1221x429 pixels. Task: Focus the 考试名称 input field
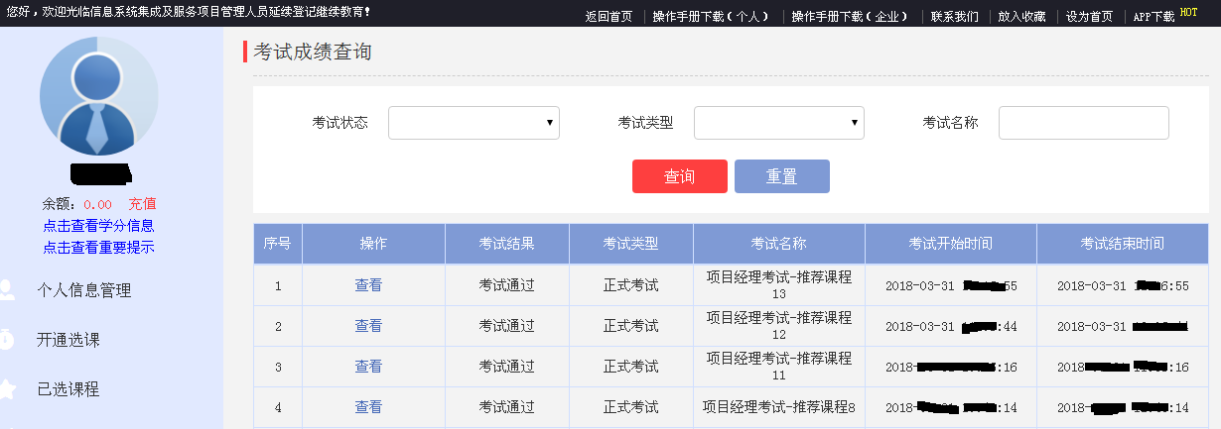coord(1083,123)
